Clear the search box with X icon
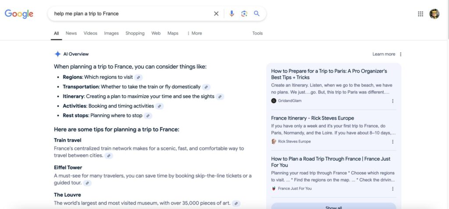Viewport: 449px width, 209px height. point(216,14)
